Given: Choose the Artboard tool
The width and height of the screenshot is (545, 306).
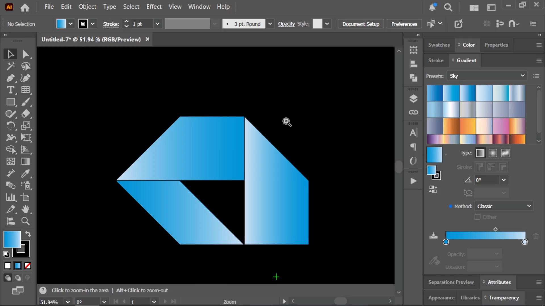Looking at the screenshot, I should tap(26, 197).
